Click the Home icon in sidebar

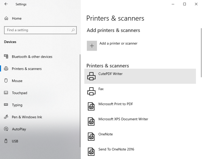[x=6, y=18]
